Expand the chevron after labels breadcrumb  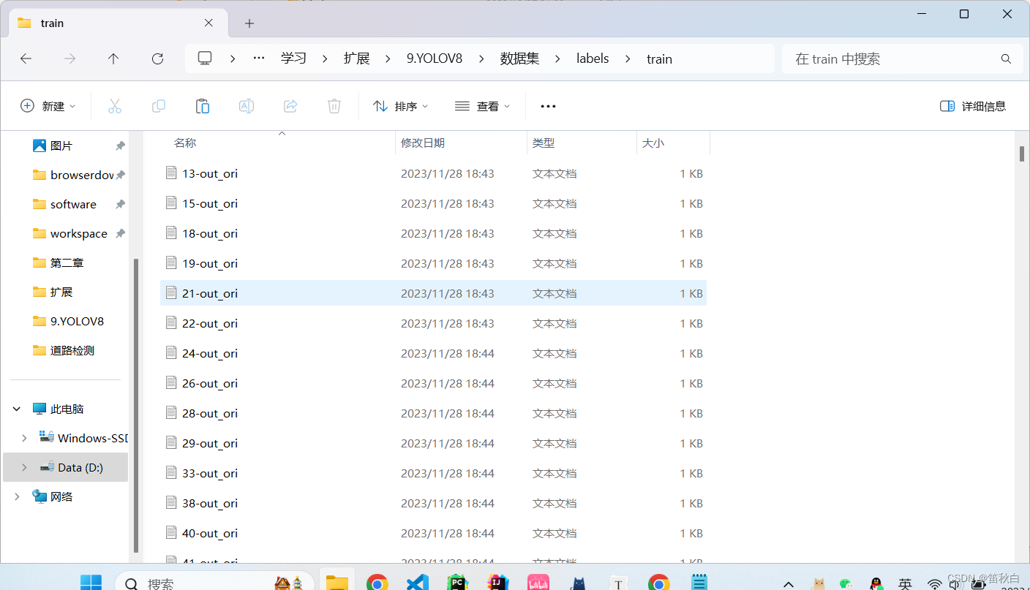[628, 58]
